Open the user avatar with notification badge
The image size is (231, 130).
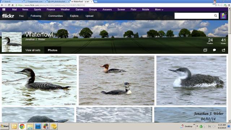click(x=223, y=16)
